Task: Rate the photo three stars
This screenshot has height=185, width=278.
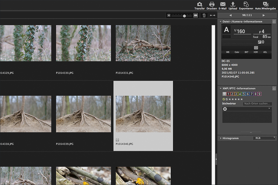Action: [x=236, y=99]
